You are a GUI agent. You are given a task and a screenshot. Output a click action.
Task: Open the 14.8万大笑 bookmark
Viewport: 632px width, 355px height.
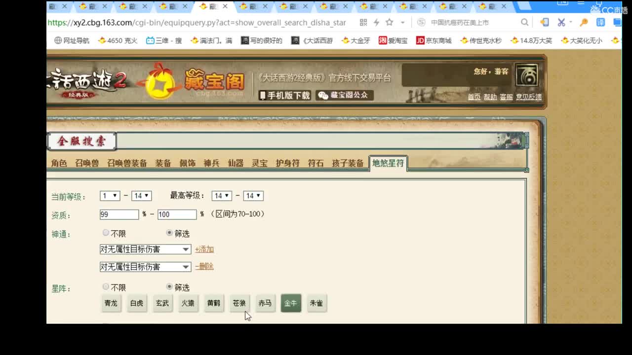coord(531,40)
